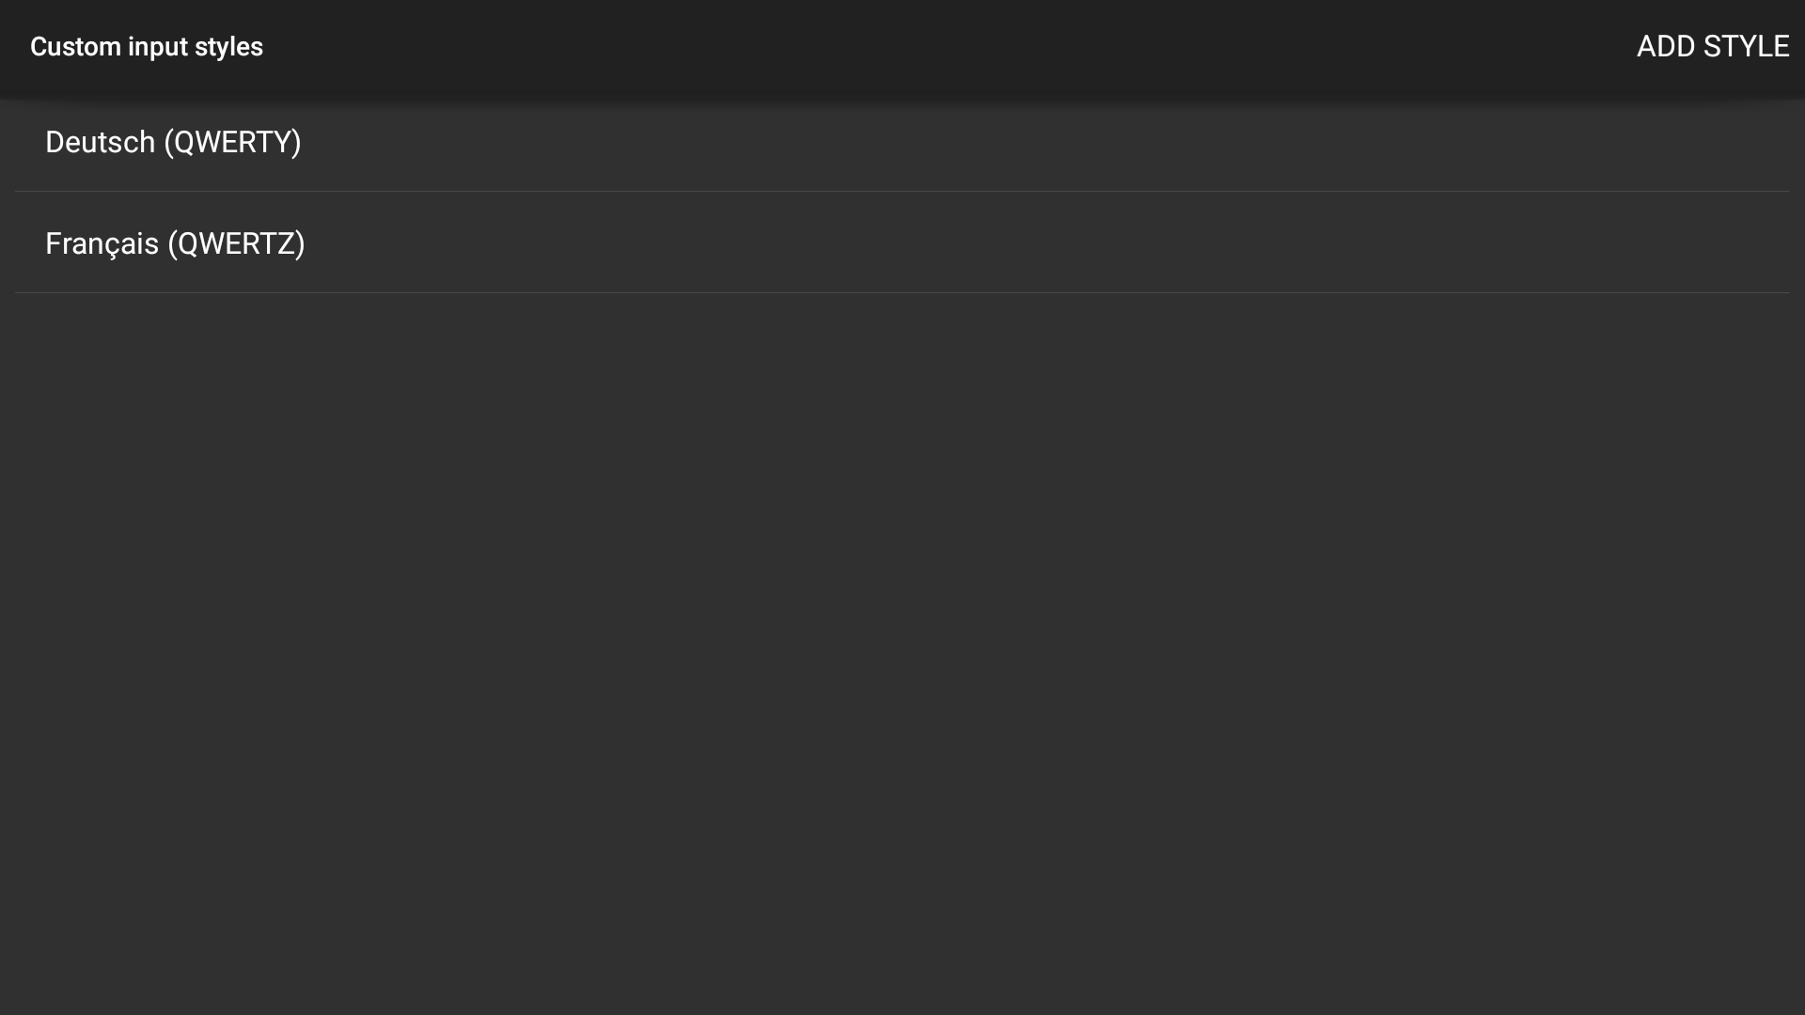Click the (QWERTY) label text
1805x1015 pixels.
point(233,142)
